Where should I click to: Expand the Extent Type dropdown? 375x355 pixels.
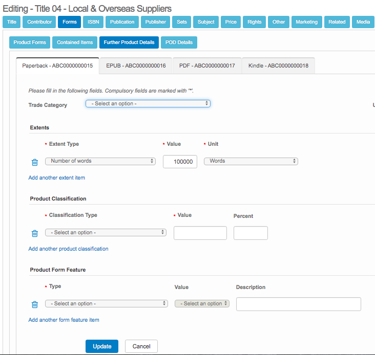100,161
